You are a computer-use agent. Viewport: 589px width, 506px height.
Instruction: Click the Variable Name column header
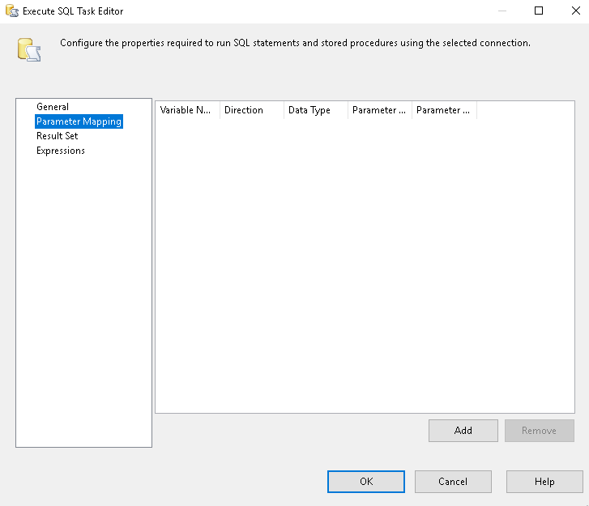187,110
